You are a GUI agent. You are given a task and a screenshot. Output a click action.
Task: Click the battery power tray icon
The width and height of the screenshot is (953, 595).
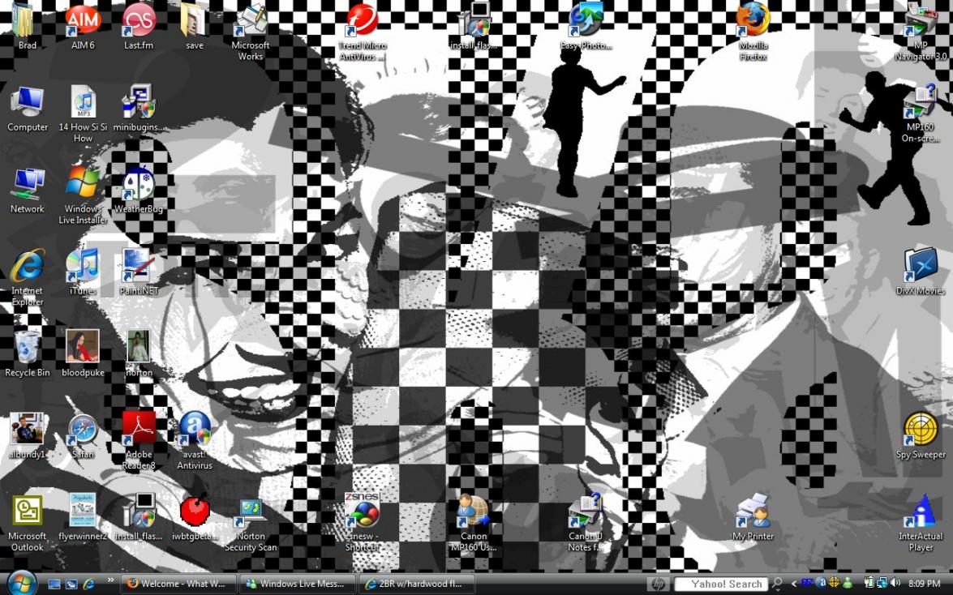pyautogui.click(x=869, y=584)
